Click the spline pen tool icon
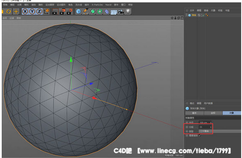 [x=86, y=12]
